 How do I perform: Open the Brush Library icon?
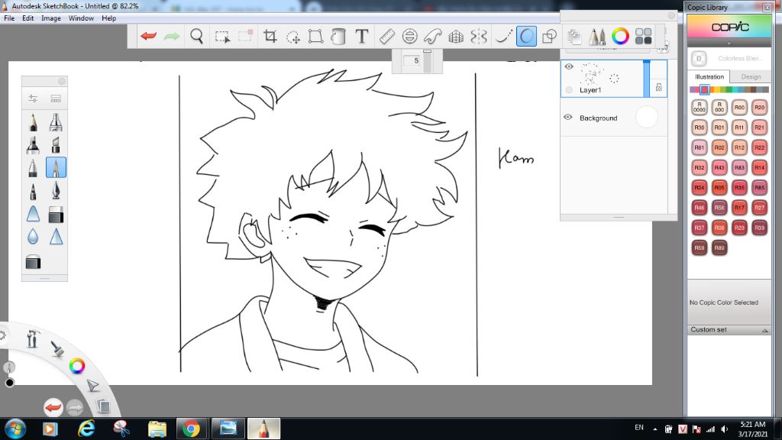(55, 99)
